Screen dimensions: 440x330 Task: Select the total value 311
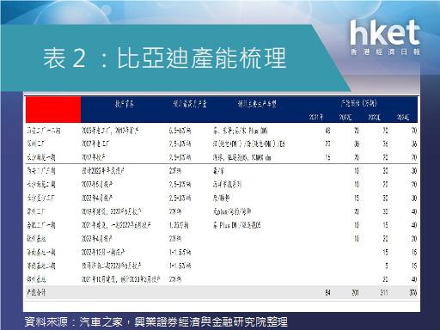coord(384,292)
